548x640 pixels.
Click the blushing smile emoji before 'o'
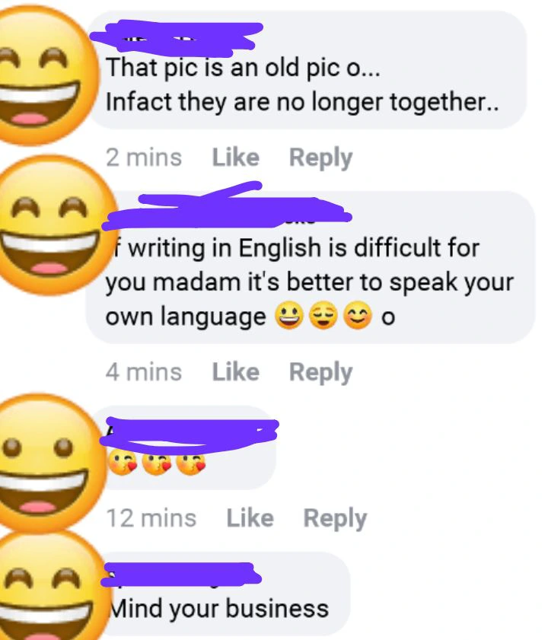pos(358,317)
